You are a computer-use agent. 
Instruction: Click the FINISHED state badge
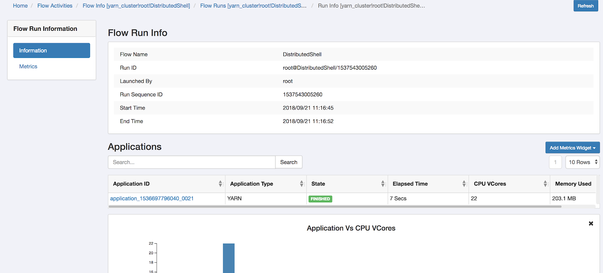(320, 199)
